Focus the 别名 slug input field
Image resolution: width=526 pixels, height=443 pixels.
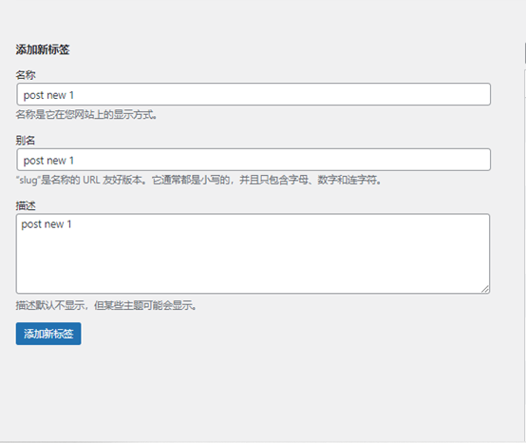pyautogui.click(x=254, y=160)
